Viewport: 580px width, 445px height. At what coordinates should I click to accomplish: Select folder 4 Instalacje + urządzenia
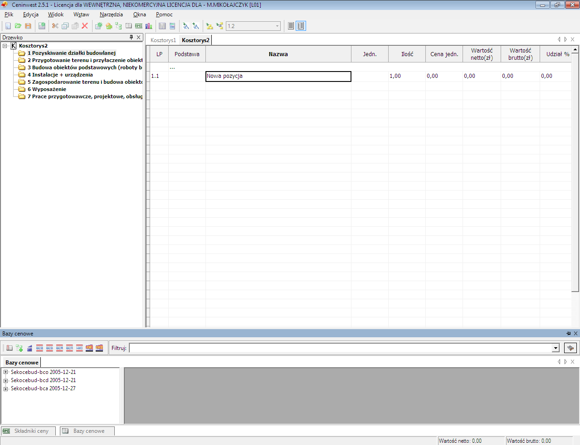pyautogui.click(x=60, y=75)
